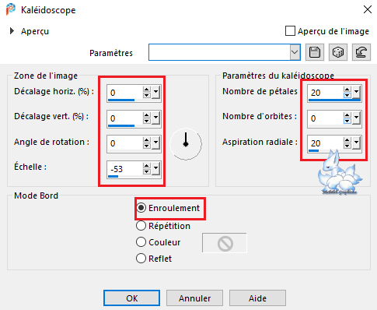Open the slider arrow next to Échelle

[155, 168]
